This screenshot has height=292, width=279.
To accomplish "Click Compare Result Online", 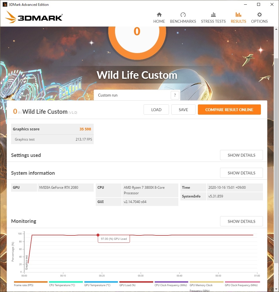I will coord(229,110).
